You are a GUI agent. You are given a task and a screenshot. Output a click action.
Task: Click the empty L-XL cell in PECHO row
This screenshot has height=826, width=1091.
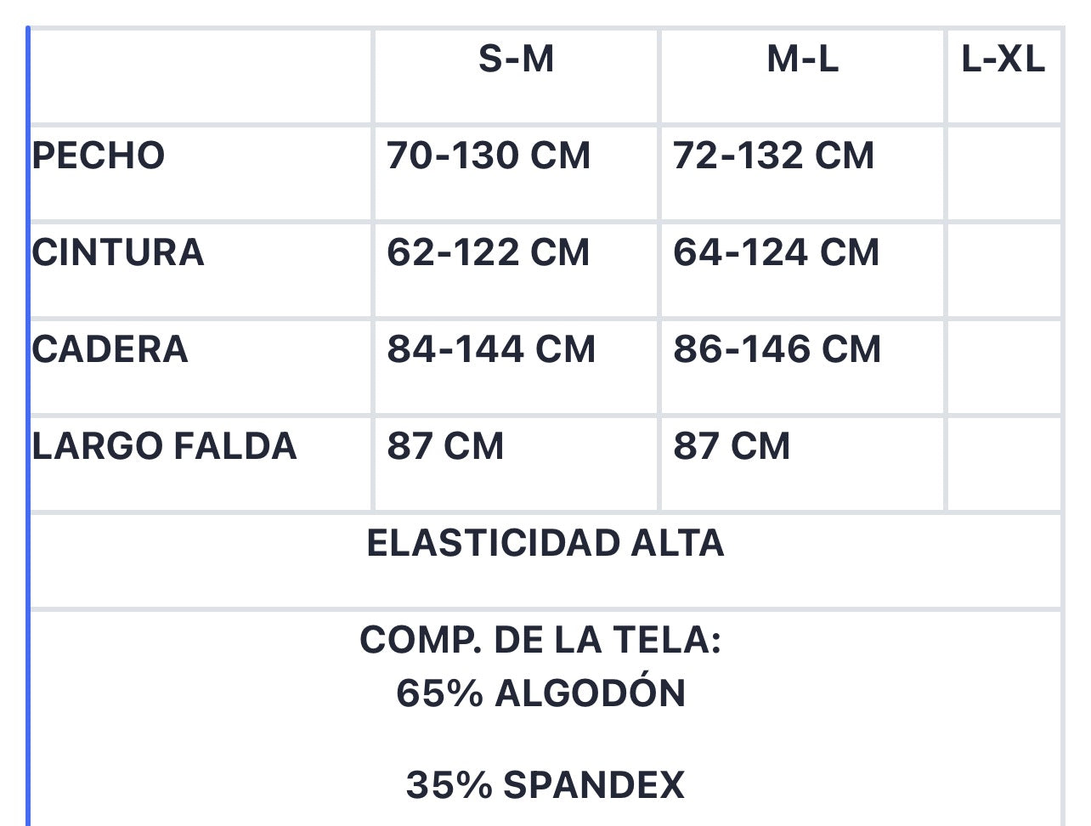click(x=1003, y=173)
